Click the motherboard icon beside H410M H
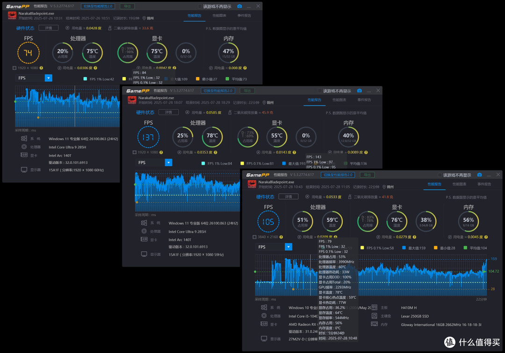The width and height of the screenshot is (505, 353). point(374,307)
